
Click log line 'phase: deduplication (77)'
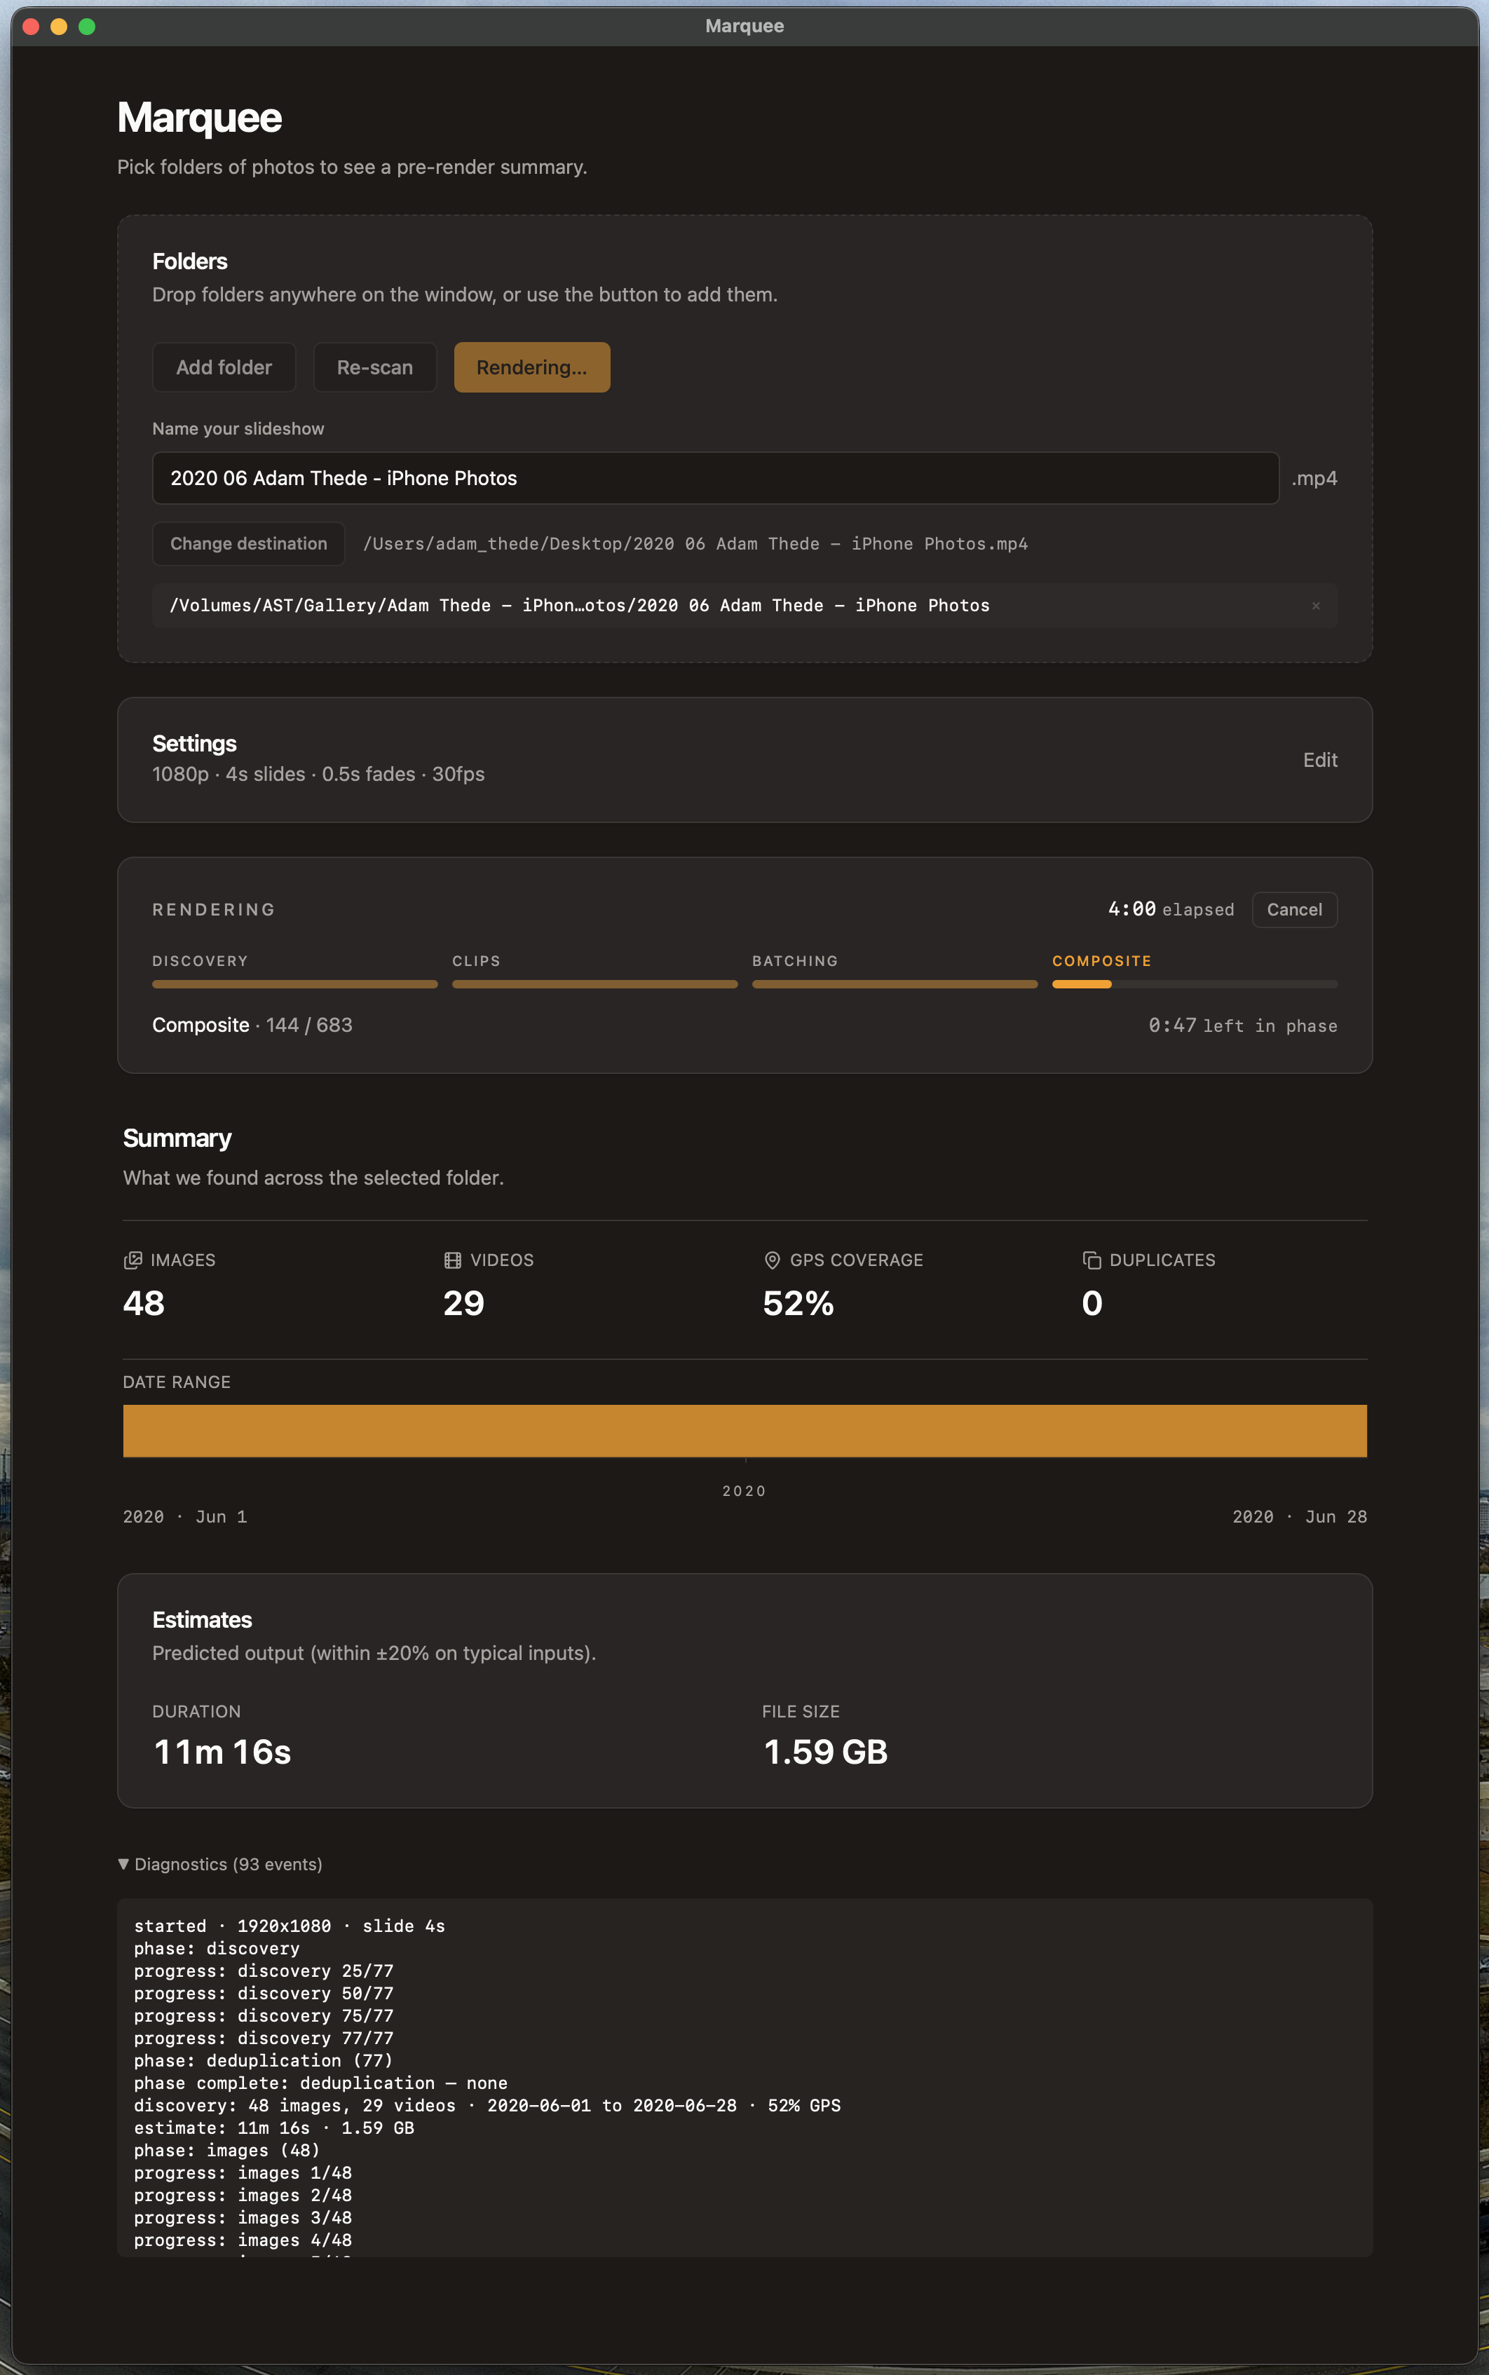click(x=263, y=2060)
